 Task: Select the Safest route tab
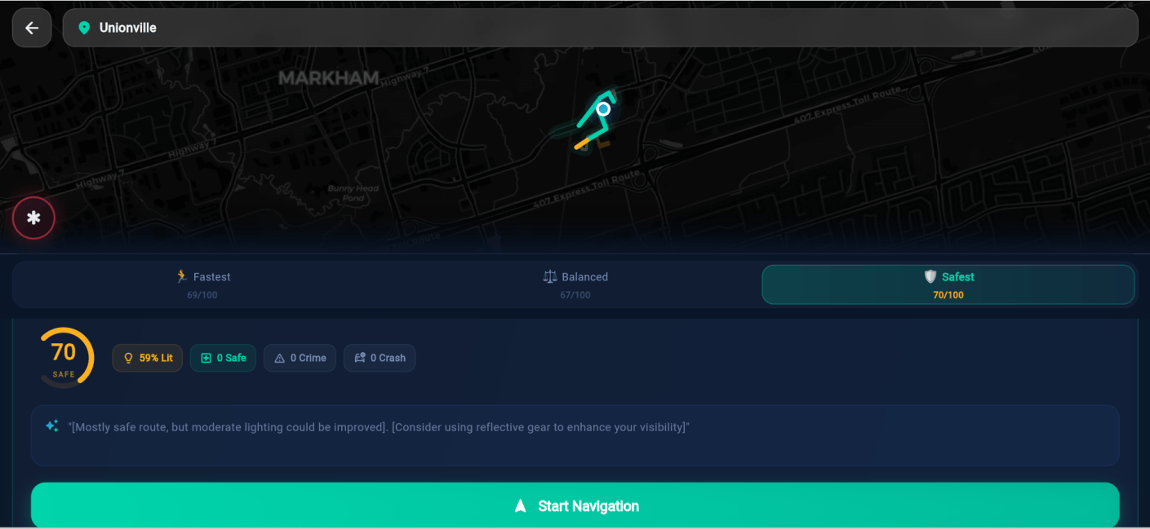[x=948, y=284]
